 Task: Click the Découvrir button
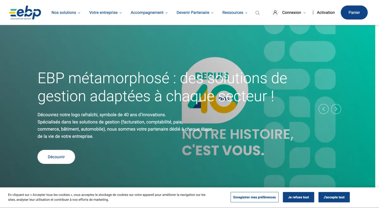tap(56, 157)
